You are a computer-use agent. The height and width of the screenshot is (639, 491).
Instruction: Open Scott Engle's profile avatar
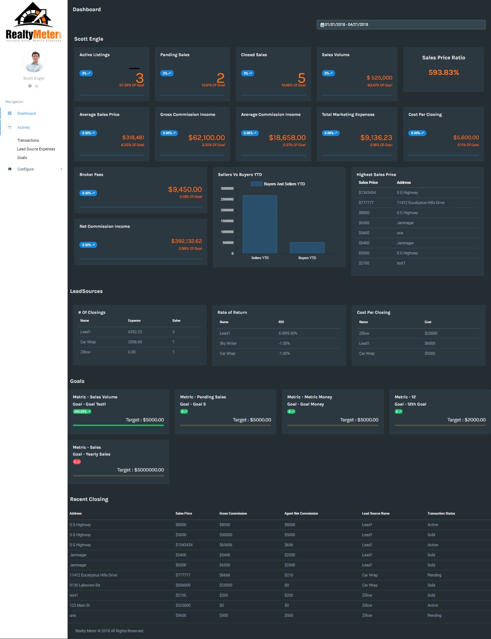tap(34, 62)
